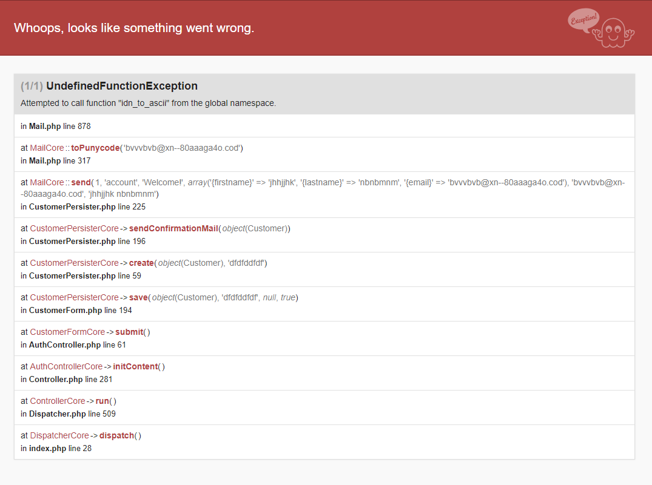Click the CustomerForm.php line 194 reference
Screen dimensions: 652x485
click(76, 310)
